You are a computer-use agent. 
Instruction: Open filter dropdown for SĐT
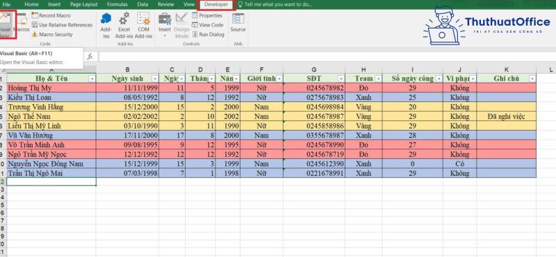point(341,78)
